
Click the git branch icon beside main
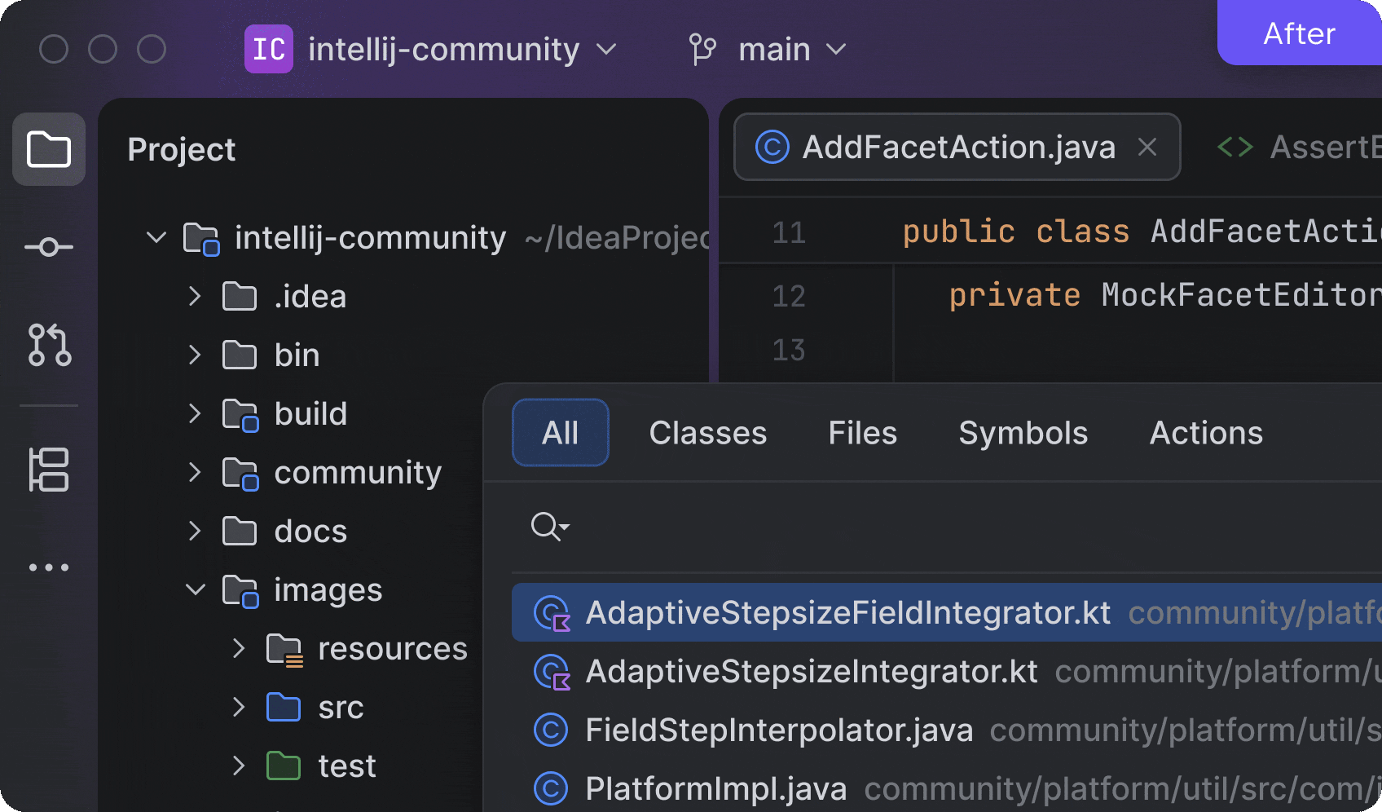pyautogui.click(x=702, y=50)
